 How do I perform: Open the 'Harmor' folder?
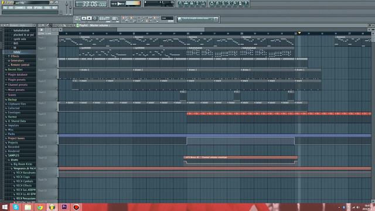pos(12,117)
